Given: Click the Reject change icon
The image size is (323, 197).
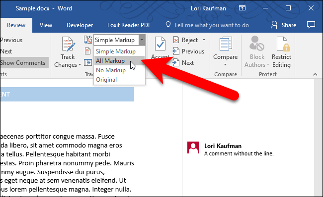Looking at the screenshot, I should tap(176, 40).
